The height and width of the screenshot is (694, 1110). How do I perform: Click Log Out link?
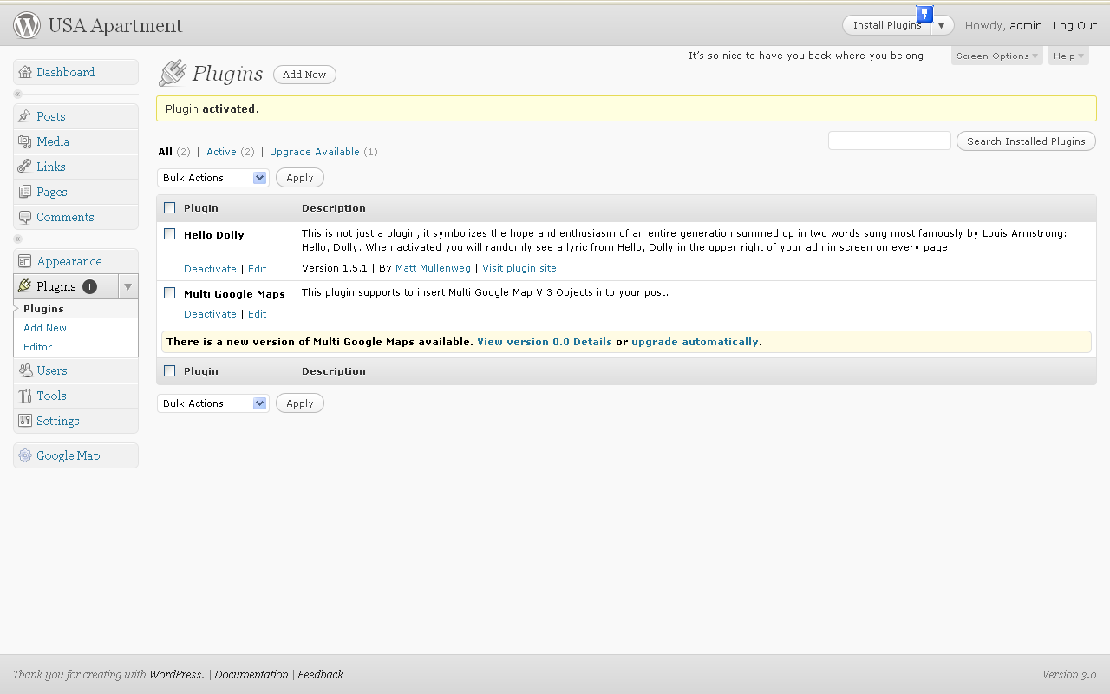(x=1075, y=25)
